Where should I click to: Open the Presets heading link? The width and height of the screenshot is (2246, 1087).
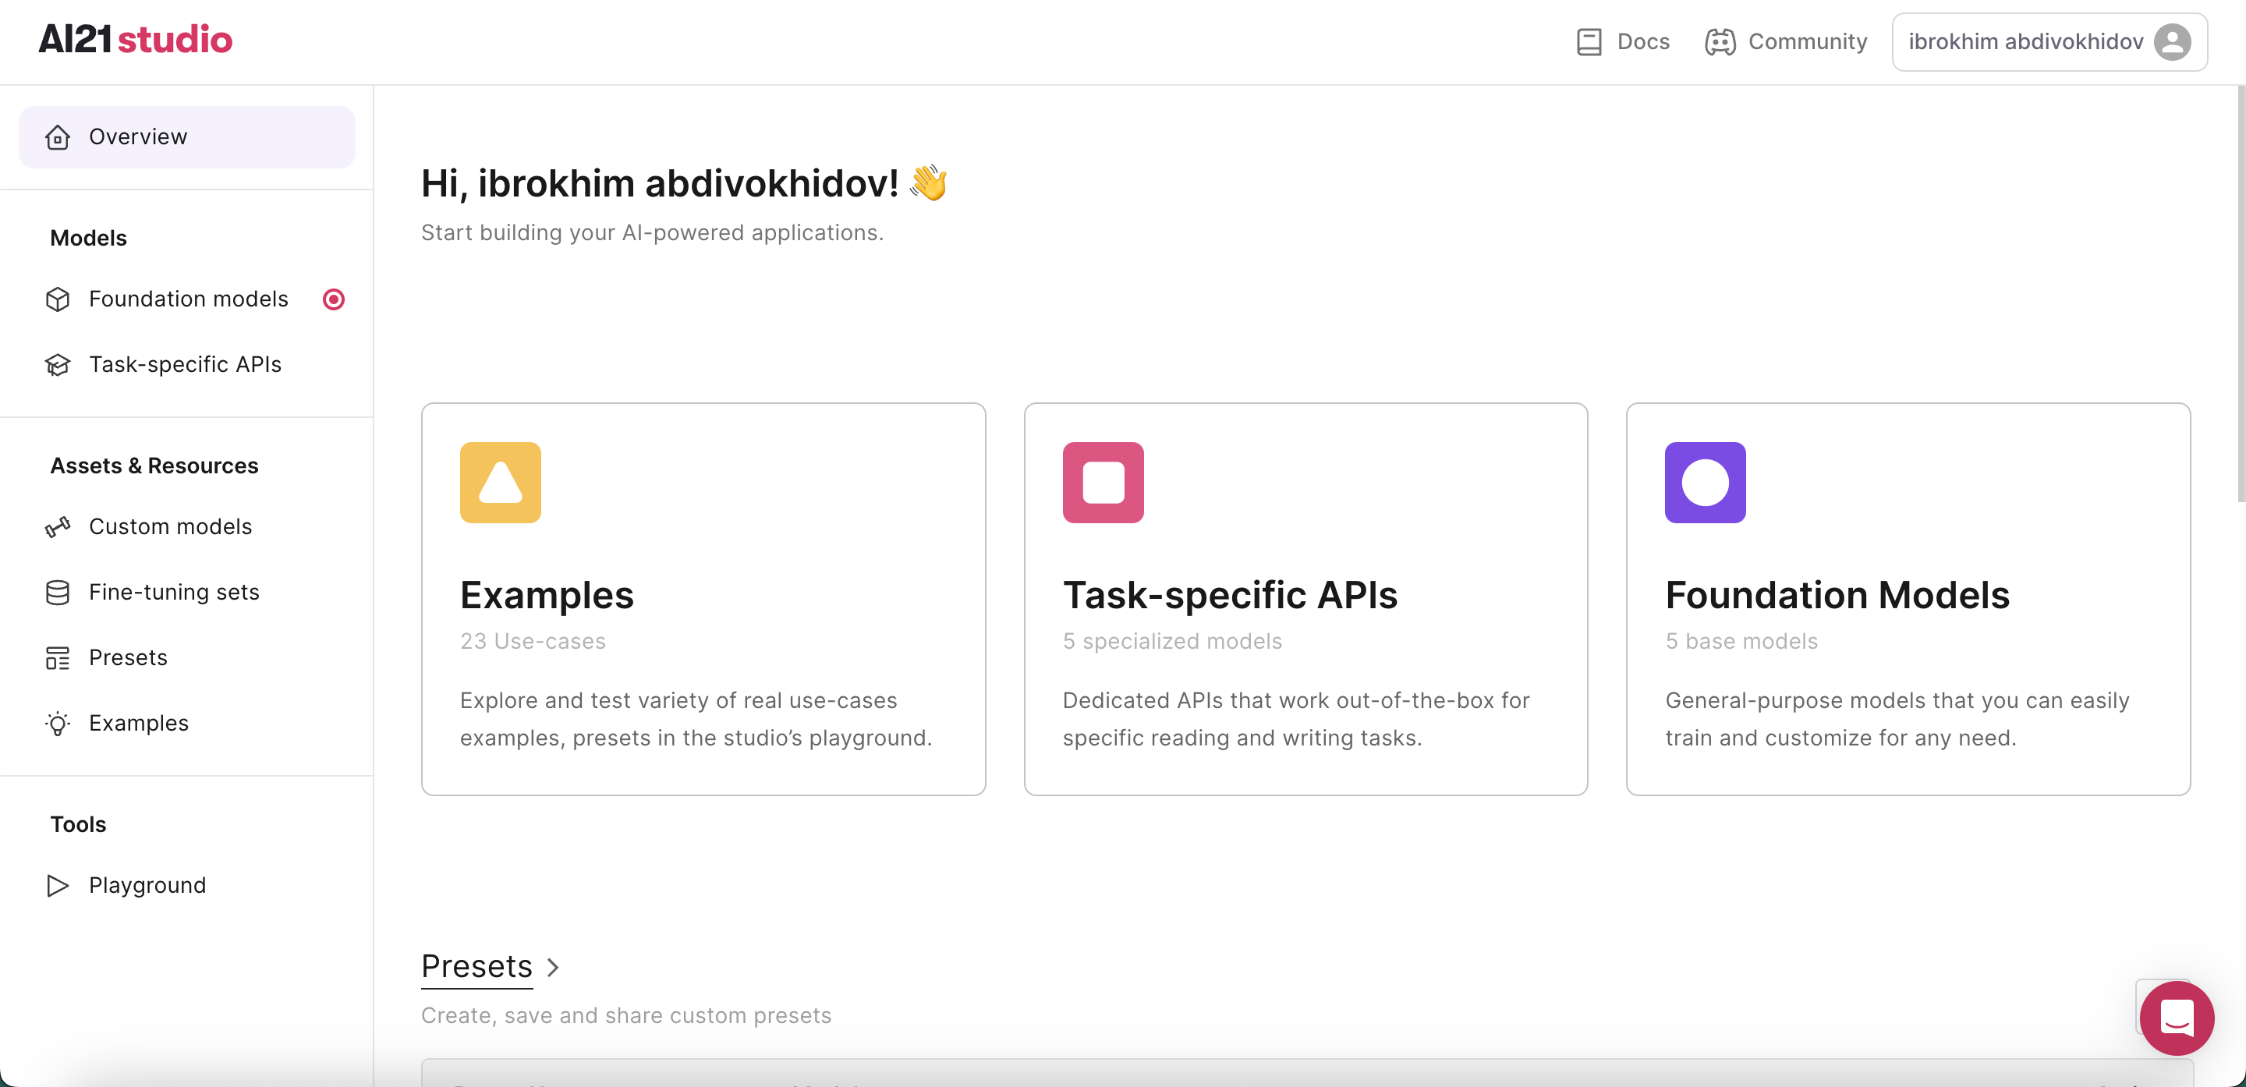point(476,967)
